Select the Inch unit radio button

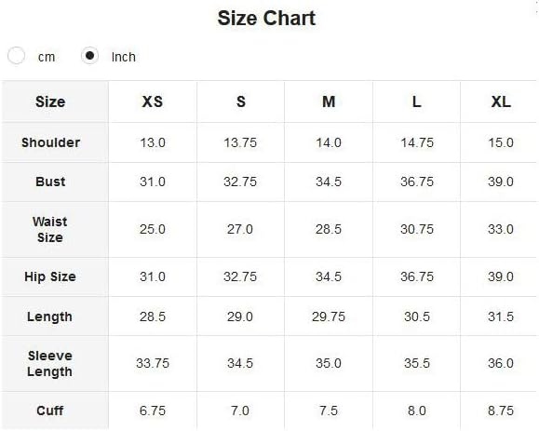point(89,56)
